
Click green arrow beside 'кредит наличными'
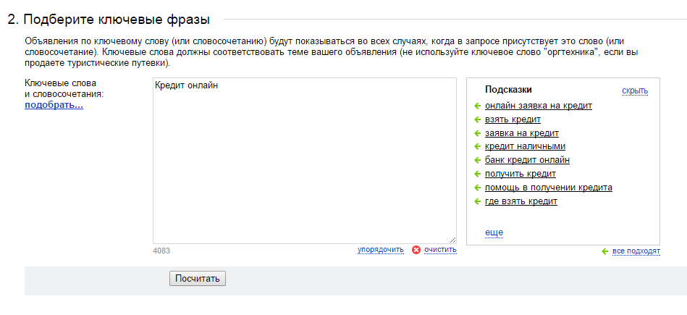[477, 147]
